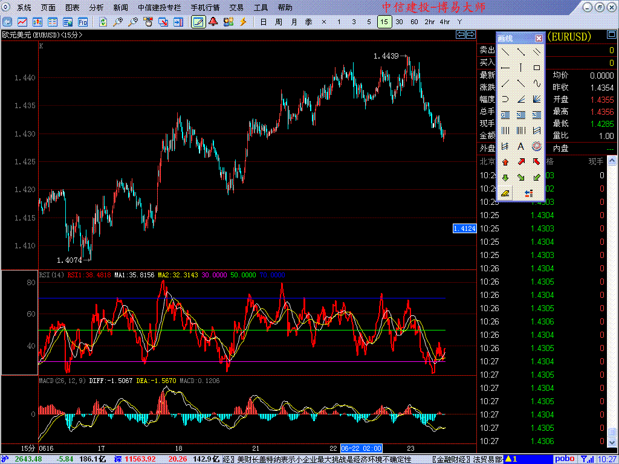Open the 工具 menu

pyautogui.click(x=261, y=7)
